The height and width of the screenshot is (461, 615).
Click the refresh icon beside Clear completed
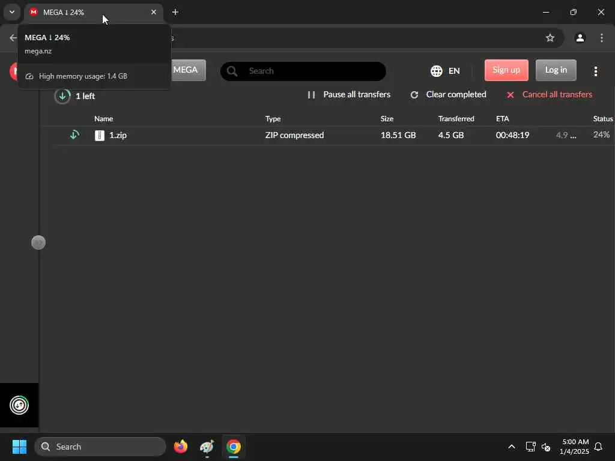(x=414, y=95)
